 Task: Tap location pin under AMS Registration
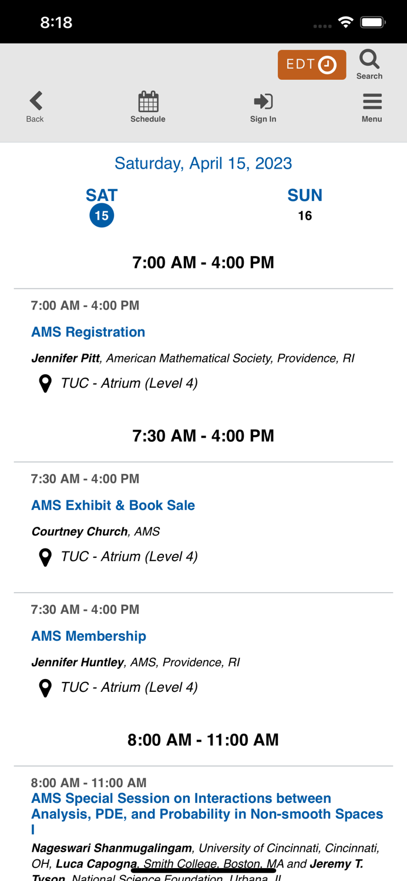[x=45, y=384]
